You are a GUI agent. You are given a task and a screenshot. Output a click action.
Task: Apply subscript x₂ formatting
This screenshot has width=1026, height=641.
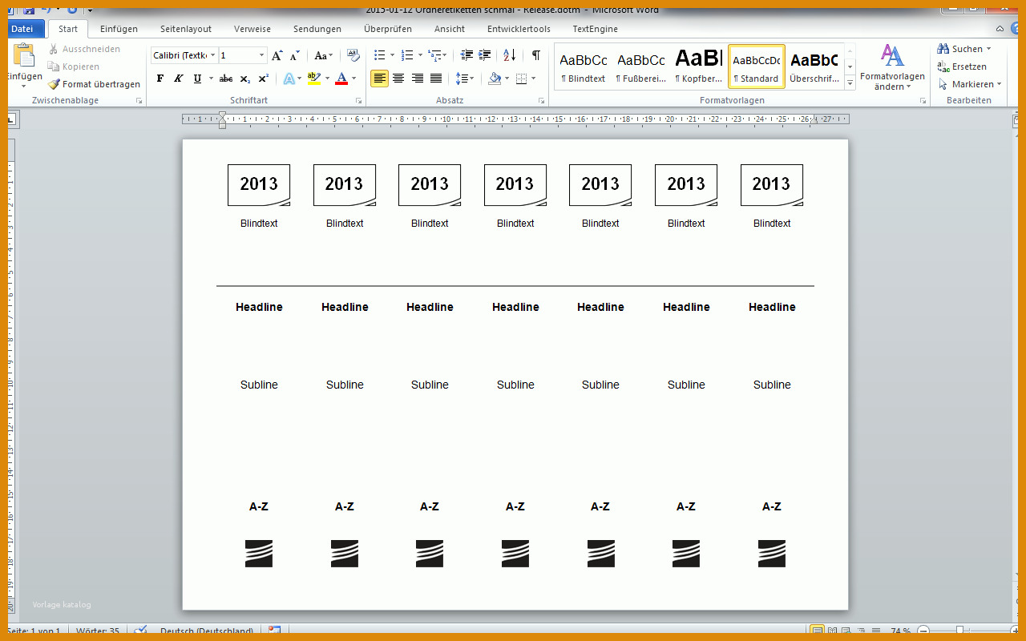[245, 79]
